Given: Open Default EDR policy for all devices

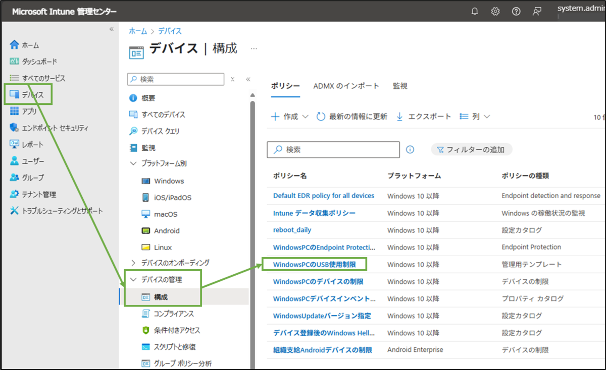Looking at the screenshot, I should [324, 196].
